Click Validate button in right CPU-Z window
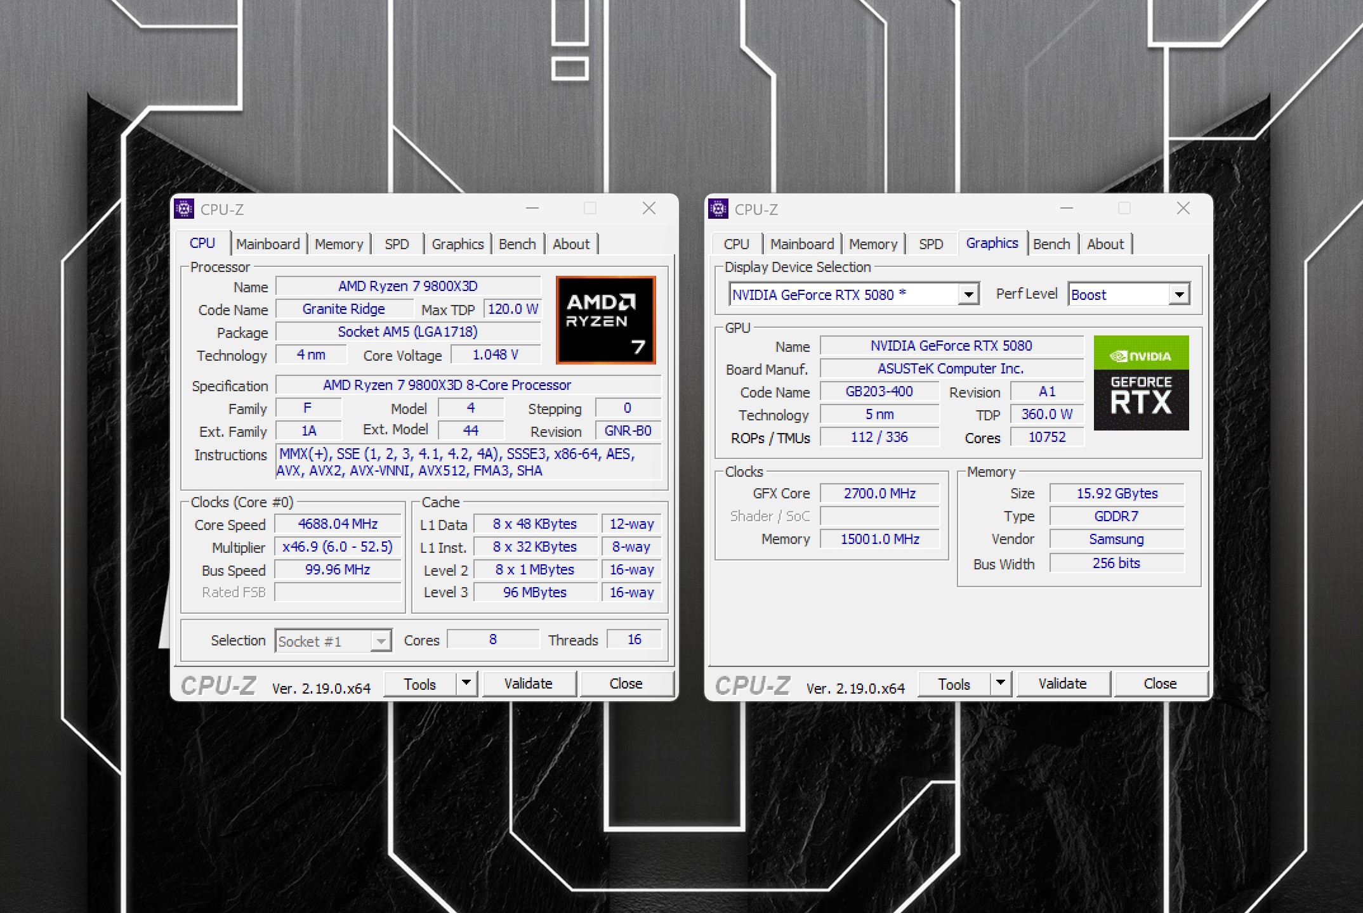Viewport: 1363px width, 913px height. pos(1063,684)
